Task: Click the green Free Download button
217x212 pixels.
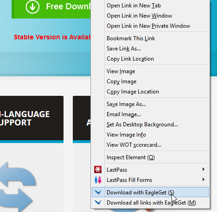Action: pos(51,9)
